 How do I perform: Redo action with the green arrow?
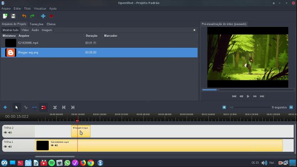pos(32,16)
